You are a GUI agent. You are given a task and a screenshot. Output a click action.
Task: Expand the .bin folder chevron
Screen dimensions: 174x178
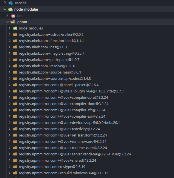pyautogui.click(x=7, y=16)
